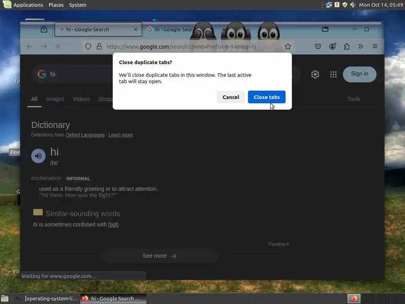Open Firefox hamburger application menu
Image resolution: width=405 pixels, height=304 pixels.
pyautogui.click(x=375, y=47)
